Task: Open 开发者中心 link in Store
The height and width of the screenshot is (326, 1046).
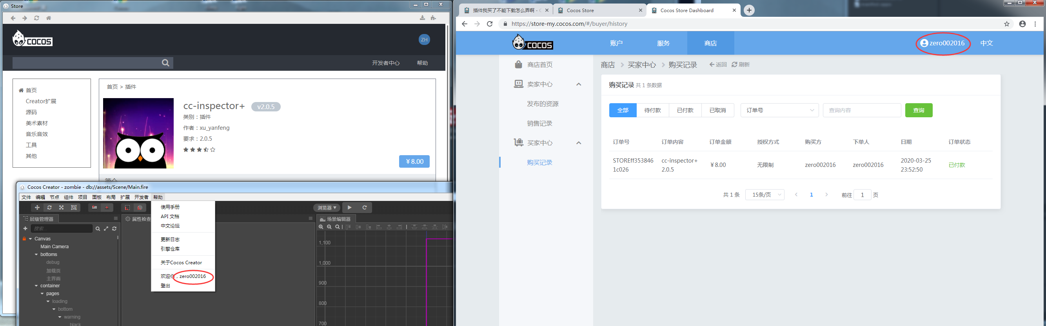Action: (386, 63)
